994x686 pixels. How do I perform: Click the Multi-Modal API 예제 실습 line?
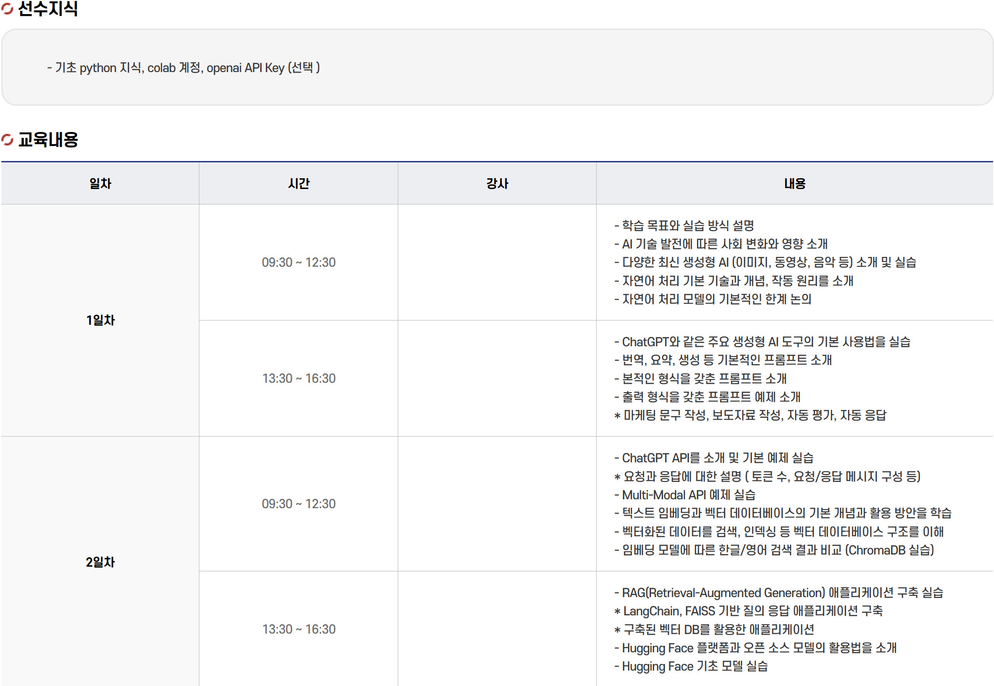pos(685,495)
